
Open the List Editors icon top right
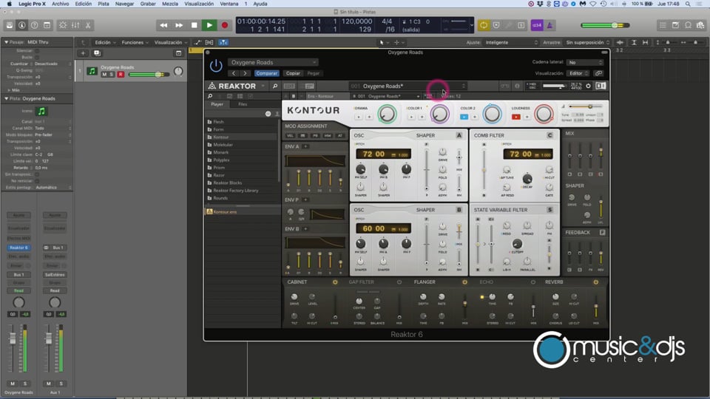663,25
